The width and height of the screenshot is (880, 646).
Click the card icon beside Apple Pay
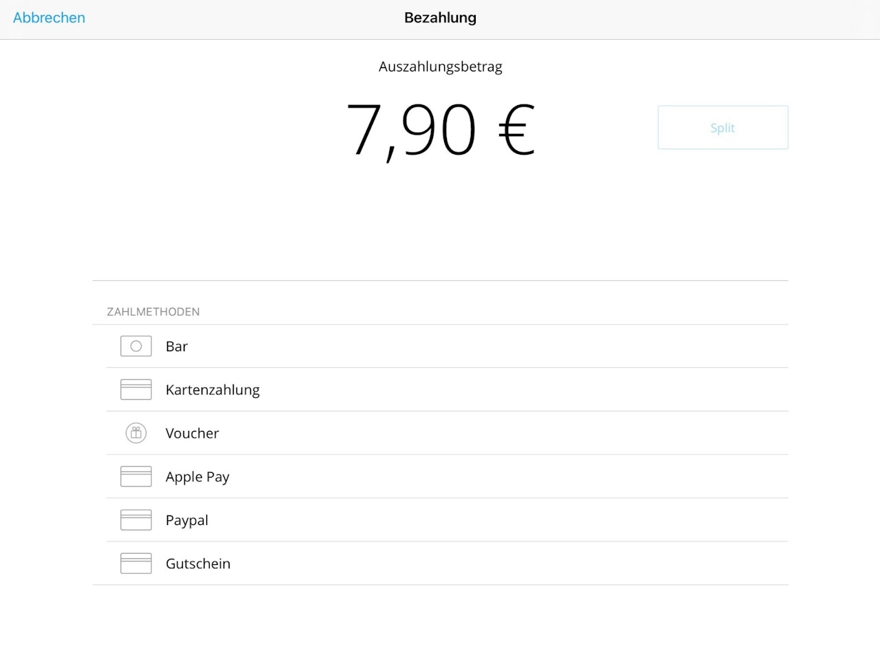[136, 477]
